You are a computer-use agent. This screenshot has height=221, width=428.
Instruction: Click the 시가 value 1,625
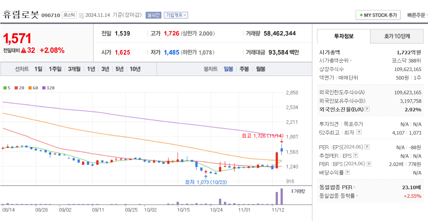122,52
